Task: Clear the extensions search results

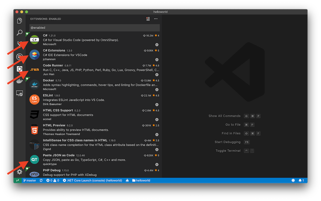Action: pyautogui.click(x=148, y=19)
